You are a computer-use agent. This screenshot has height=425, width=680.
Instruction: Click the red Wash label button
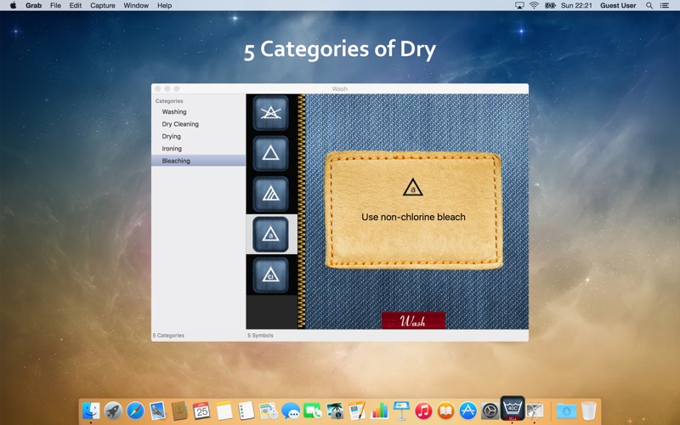[x=413, y=321]
